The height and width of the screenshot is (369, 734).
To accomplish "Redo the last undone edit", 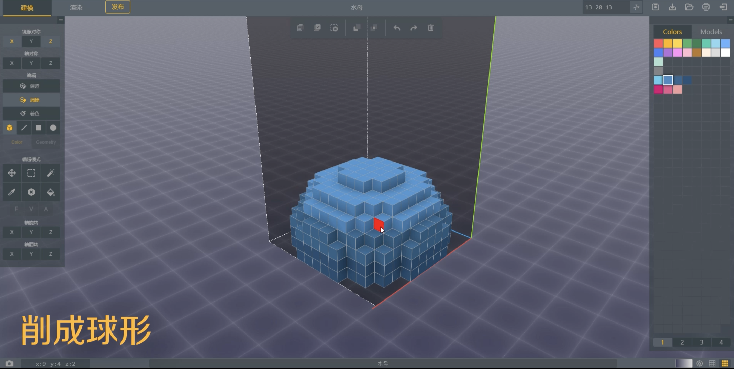I will [x=414, y=28].
